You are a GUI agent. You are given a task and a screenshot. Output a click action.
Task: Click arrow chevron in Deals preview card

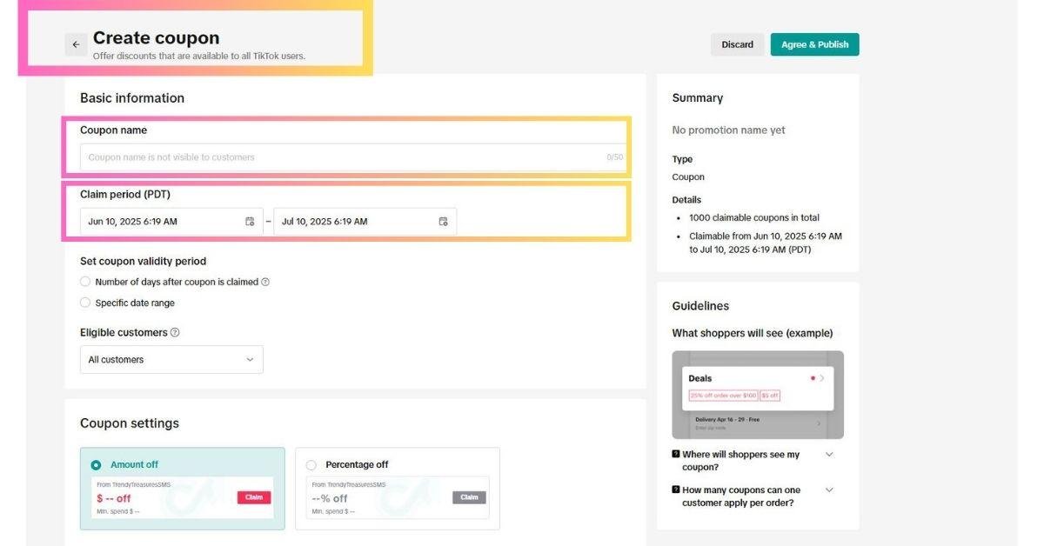coord(821,378)
